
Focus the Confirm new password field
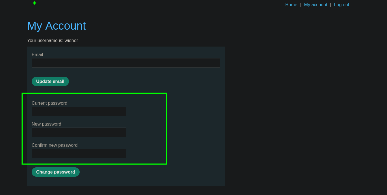pyautogui.click(x=79, y=154)
